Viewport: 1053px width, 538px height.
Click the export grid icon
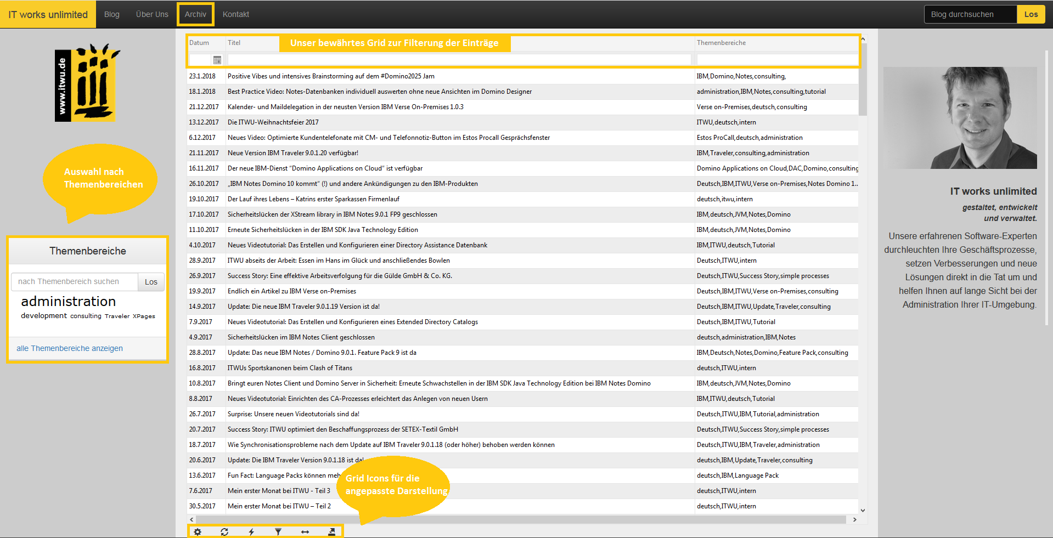(x=331, y=532)
